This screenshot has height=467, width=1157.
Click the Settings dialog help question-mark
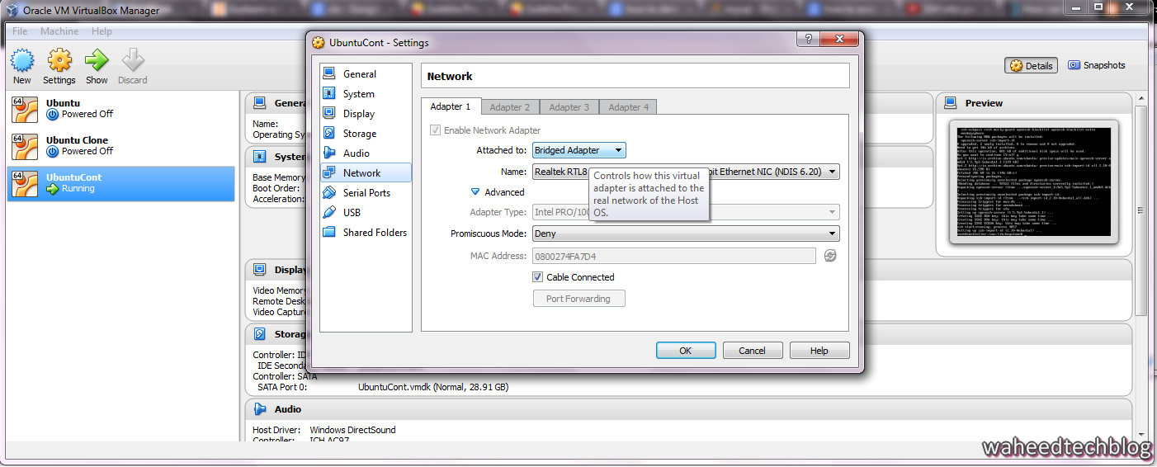pos(808,40)
